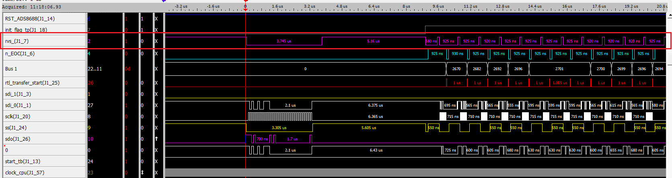The image size is (672, 178).
Task: Click the 9.6 us mark on time ruler
Action: (438, 6)
